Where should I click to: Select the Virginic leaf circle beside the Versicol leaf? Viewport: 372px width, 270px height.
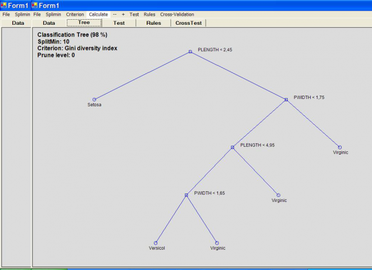(217, 243)
